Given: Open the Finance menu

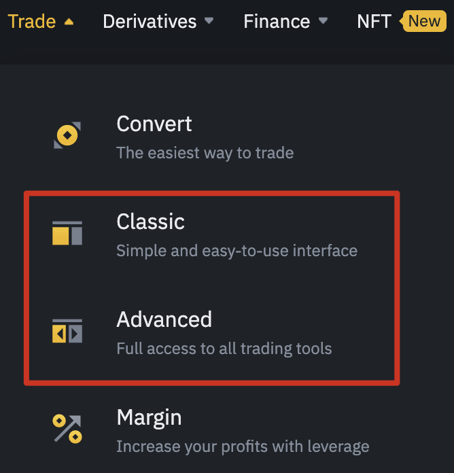Looking at the screenshot, I should [277, 21].
